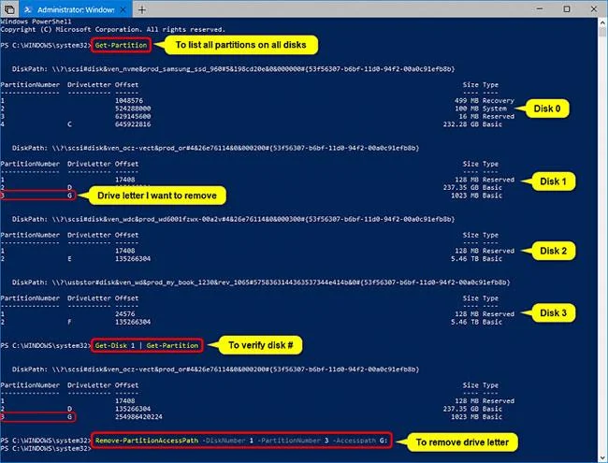608x463 pixels.
Task: Click the offset value 254986420224
Action: click(138, 417)
